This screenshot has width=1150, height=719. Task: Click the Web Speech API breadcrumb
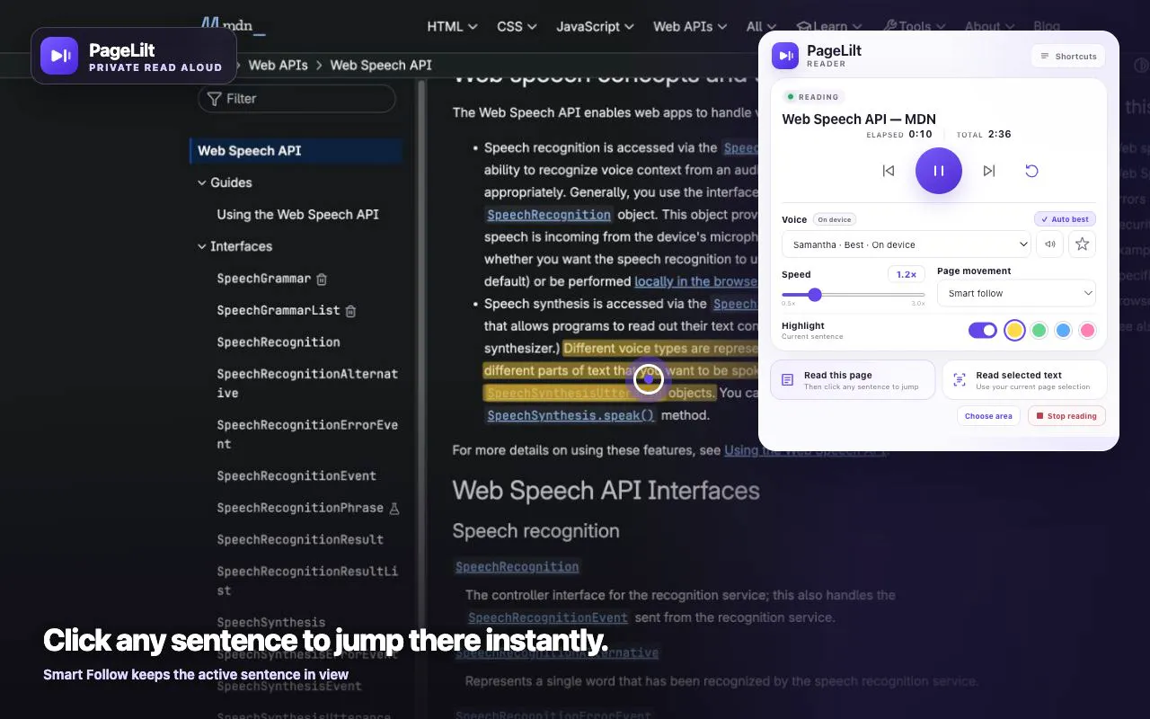point(381,65)
